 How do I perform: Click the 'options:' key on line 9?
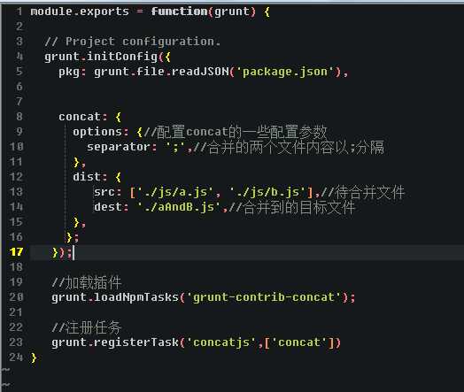tap(101, 132)
